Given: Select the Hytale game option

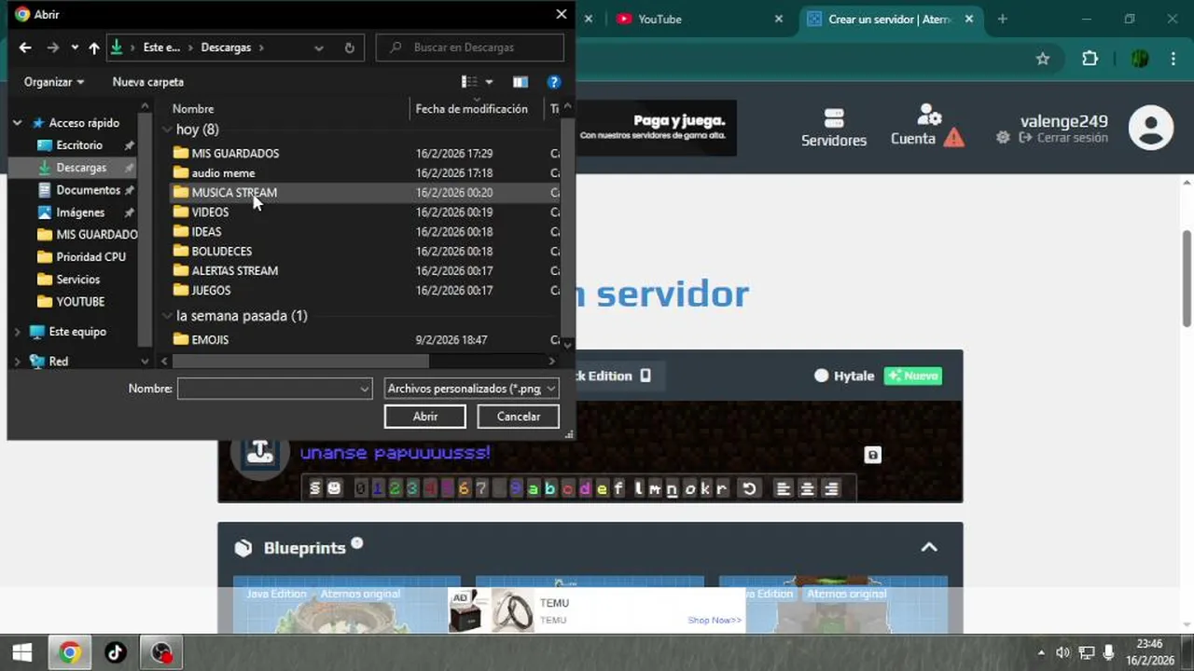Looking at the screenshot, I should pyautogui.click(x=844, y=376).
